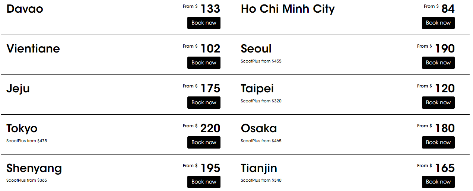This screenshot has width=473, height=191.
Task: Select Book now for Seoul
Action: pos(438,63)
